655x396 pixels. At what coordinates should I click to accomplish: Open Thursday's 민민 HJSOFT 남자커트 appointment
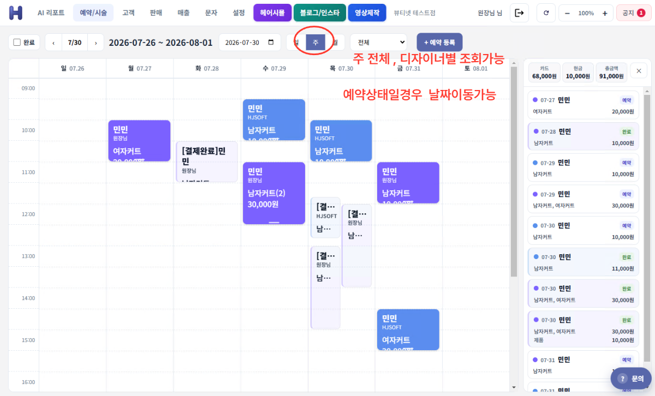tap(341, 141)
